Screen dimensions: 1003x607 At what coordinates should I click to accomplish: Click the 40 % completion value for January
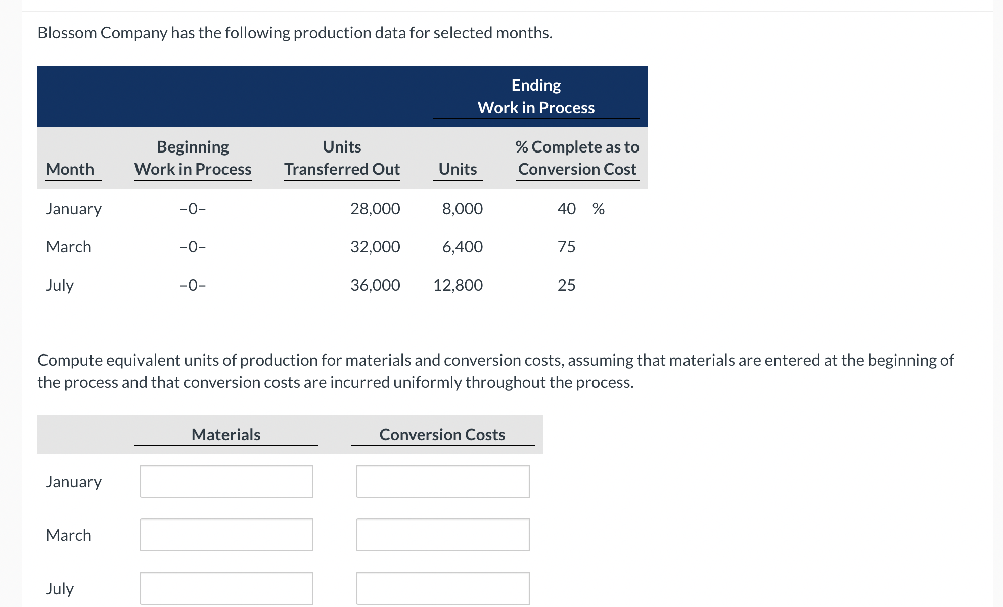(566, 208)
